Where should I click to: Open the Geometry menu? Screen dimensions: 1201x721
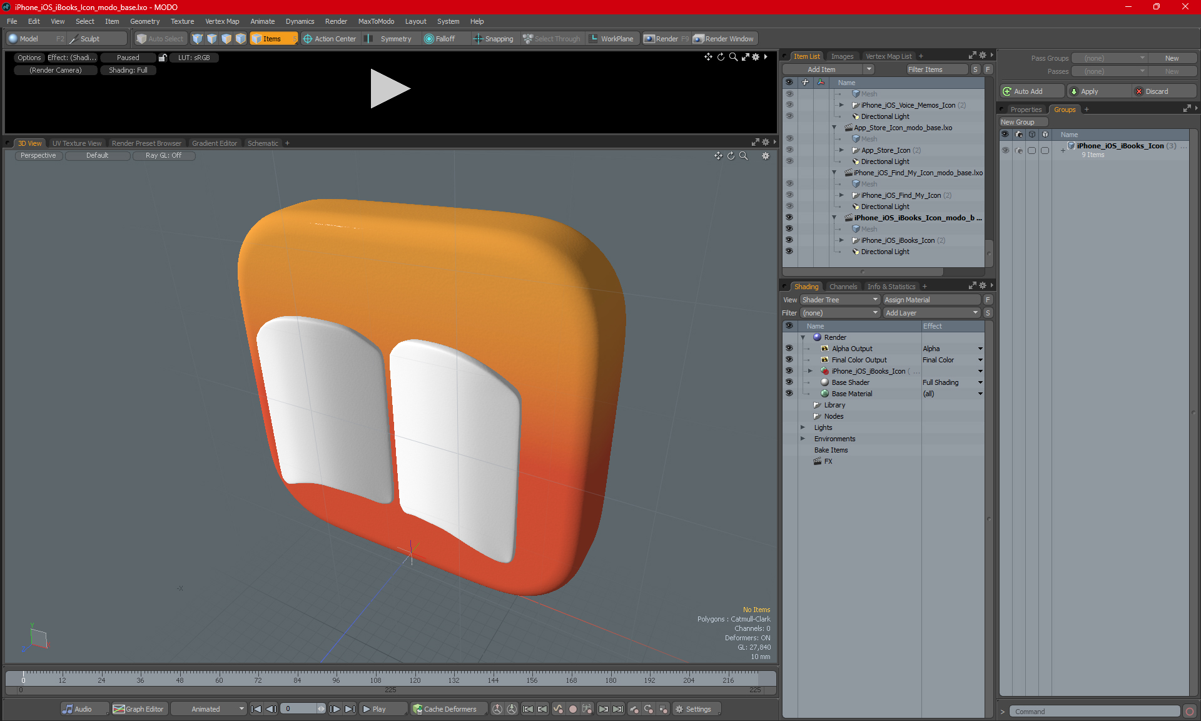tap(144, 21)
